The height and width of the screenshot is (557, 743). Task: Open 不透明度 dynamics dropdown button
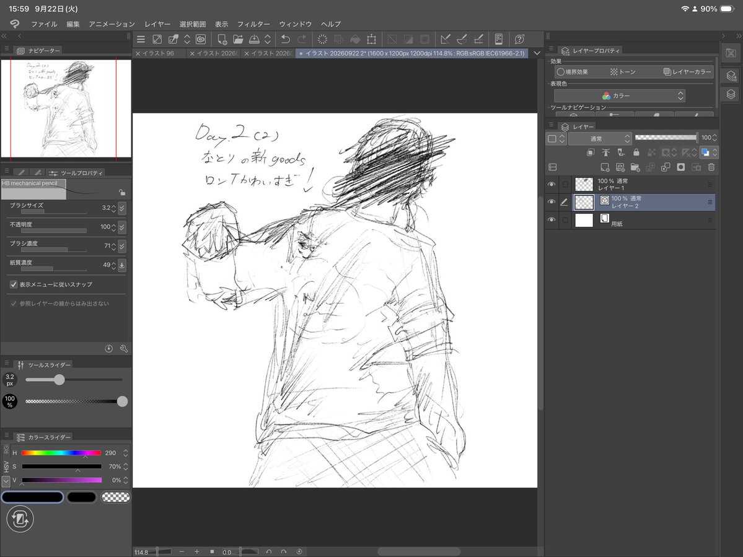[122, 227]
